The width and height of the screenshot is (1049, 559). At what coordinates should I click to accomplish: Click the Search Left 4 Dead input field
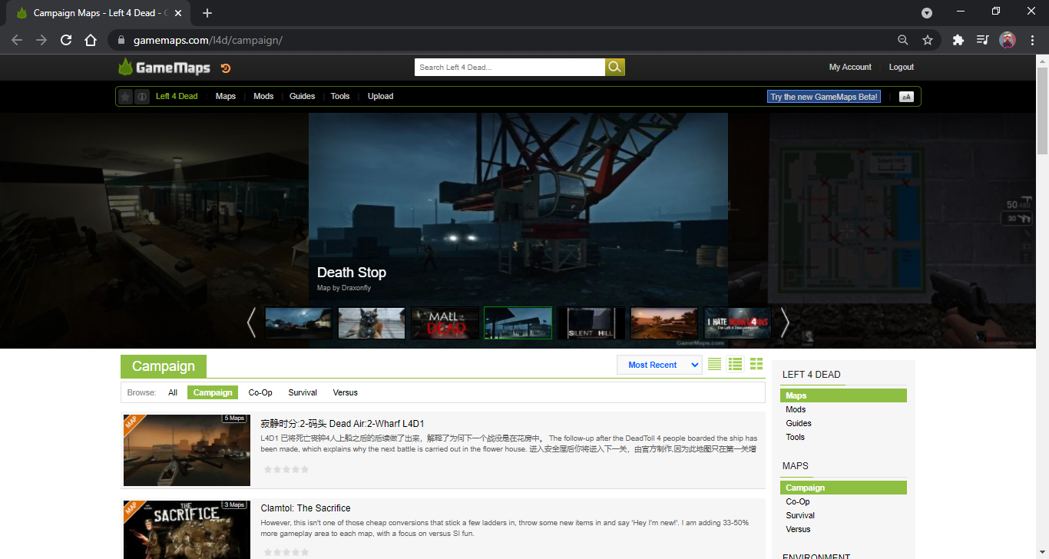[510, 67]
